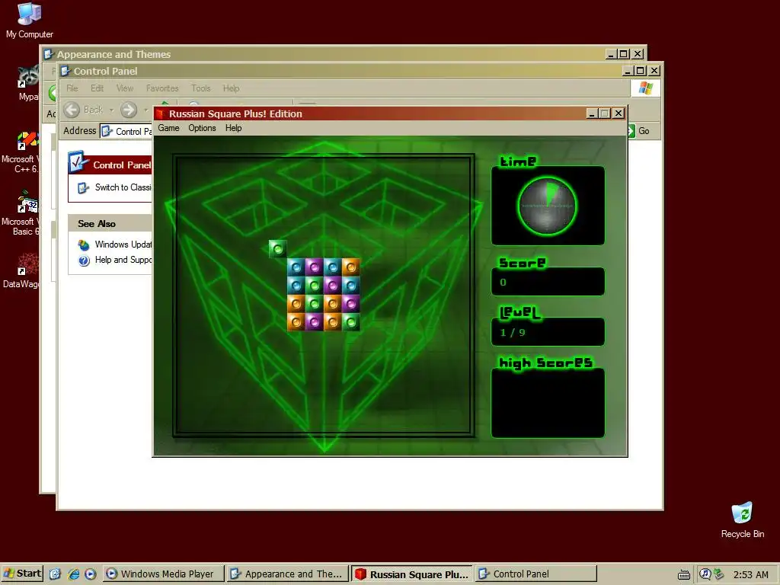
Task: Click the Appearance and Themes title bar icon
Action: click(x=48, y=54)
